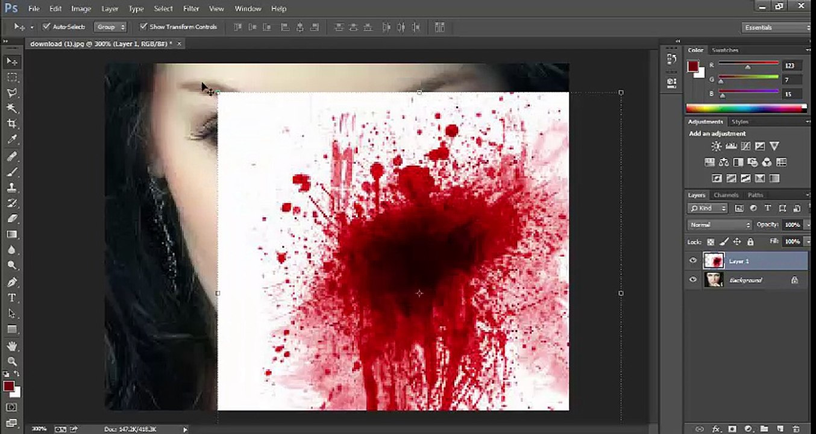Screen dimensions: 816x434
Task: Switch to the Swatches tab
Action: point(724,50)
